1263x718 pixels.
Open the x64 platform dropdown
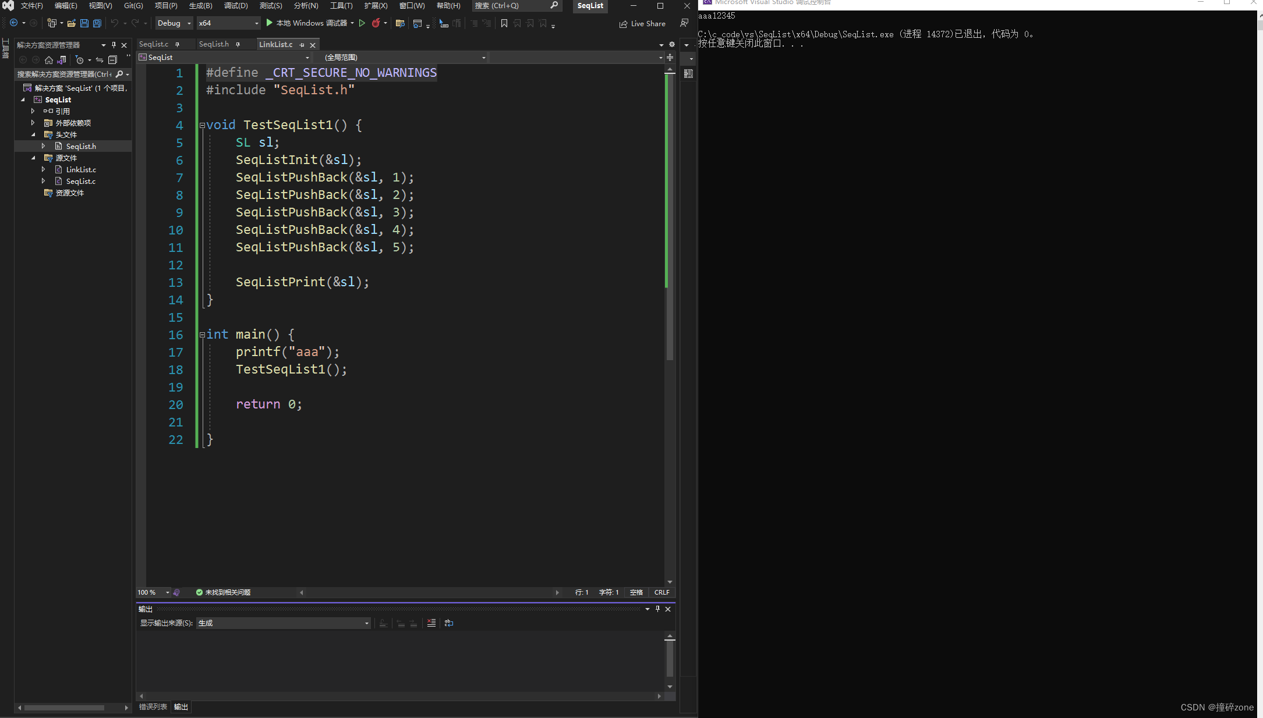[228, 23]
